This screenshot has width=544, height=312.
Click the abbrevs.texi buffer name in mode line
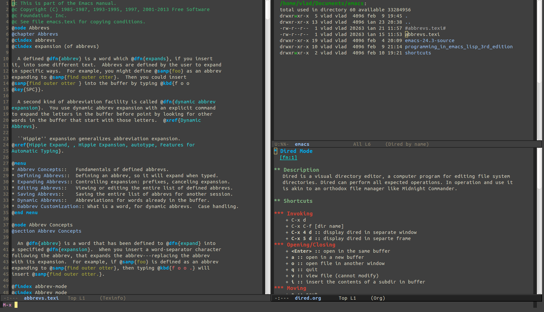pyautogui.click(x=41, y=298)
